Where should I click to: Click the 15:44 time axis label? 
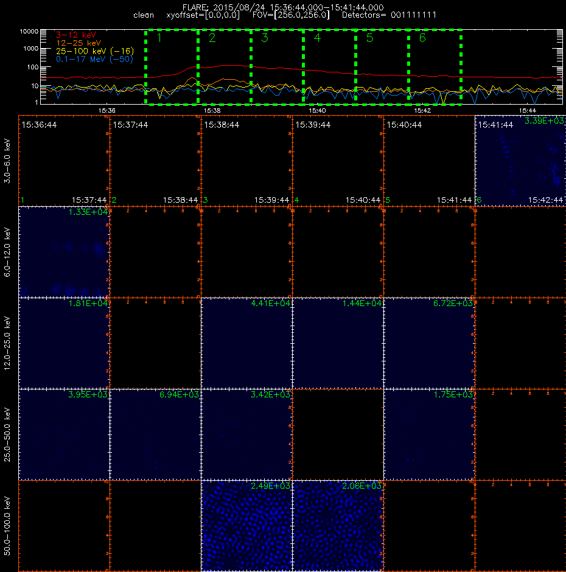527,110
